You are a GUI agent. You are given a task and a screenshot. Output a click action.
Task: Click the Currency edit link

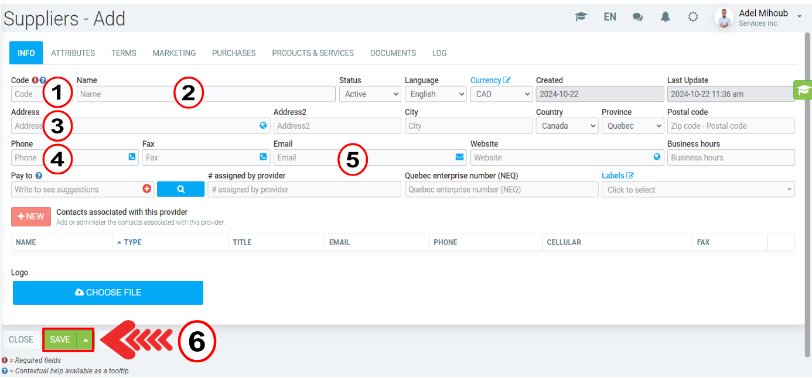[490, 80]
